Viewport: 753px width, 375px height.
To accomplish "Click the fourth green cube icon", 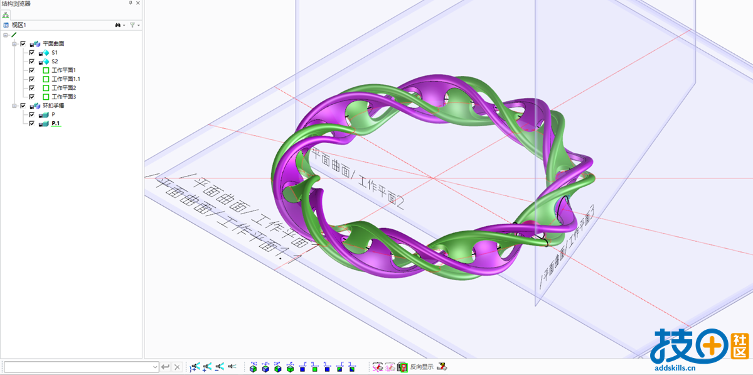I will click(x=290, y=366).
